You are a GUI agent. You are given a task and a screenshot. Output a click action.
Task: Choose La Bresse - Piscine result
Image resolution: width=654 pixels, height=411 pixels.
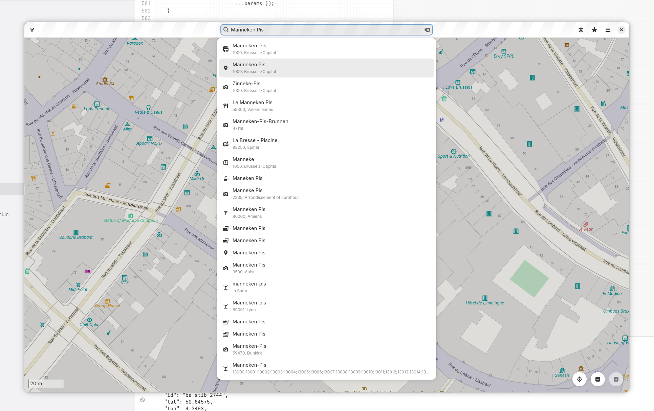click(x=326, y=144)
